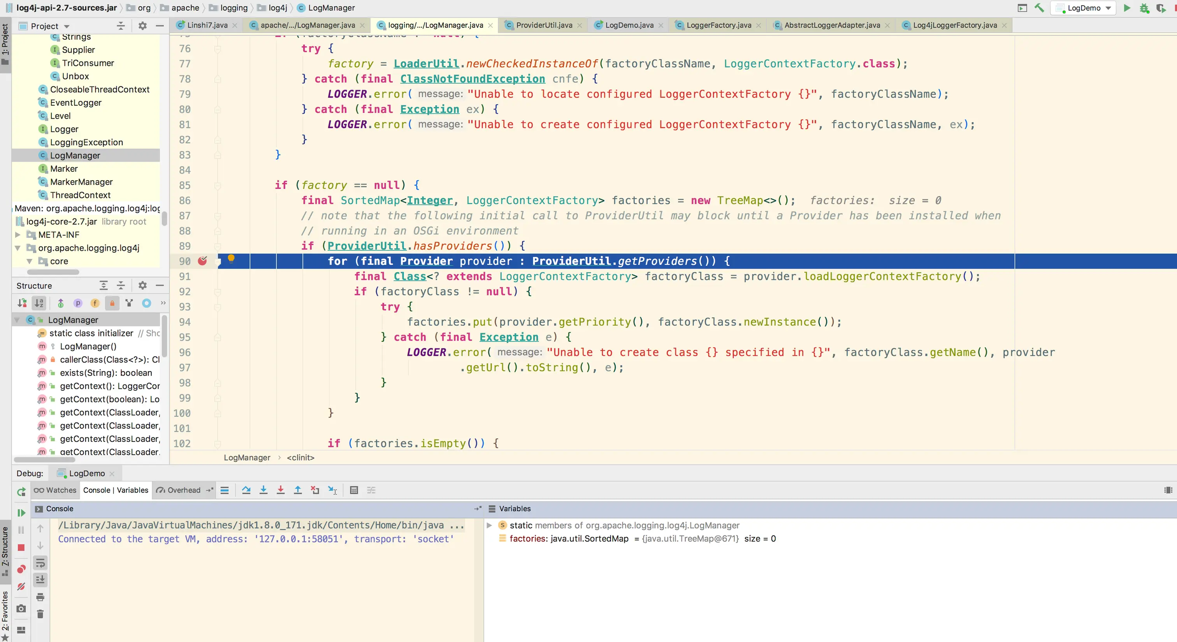Click breakpoint marker on line 90
This screenshot has height=642, width=1177.
pos(202,261)
